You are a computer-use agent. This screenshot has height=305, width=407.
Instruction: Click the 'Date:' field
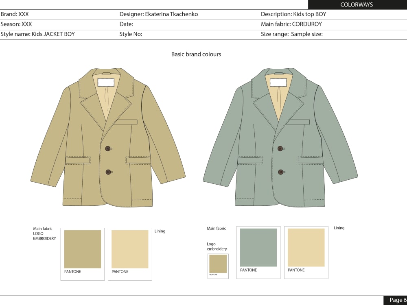[x=126, y=24]
